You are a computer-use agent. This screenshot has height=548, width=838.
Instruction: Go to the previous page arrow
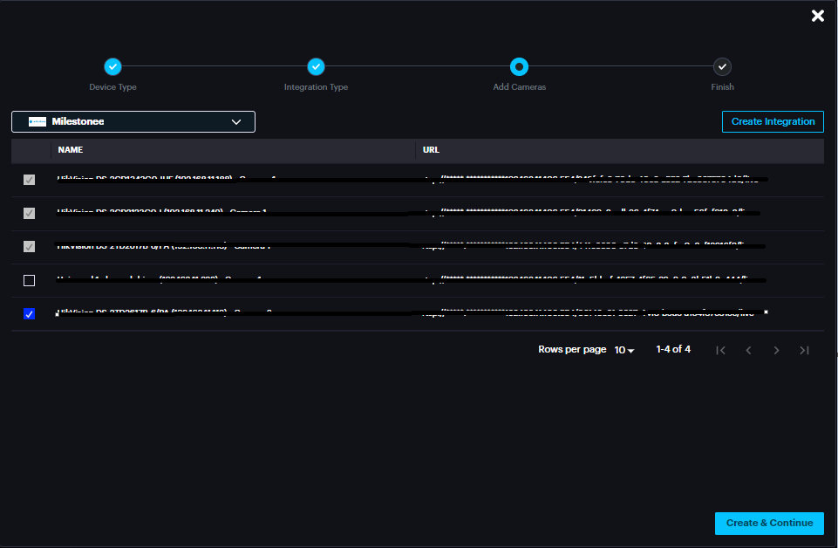point(748,350)
